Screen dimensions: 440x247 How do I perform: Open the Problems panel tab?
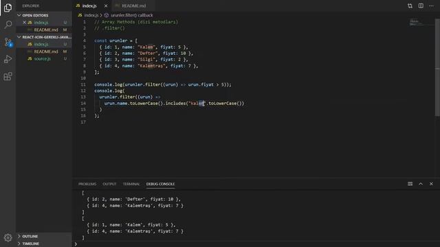(x=87, y=184)
